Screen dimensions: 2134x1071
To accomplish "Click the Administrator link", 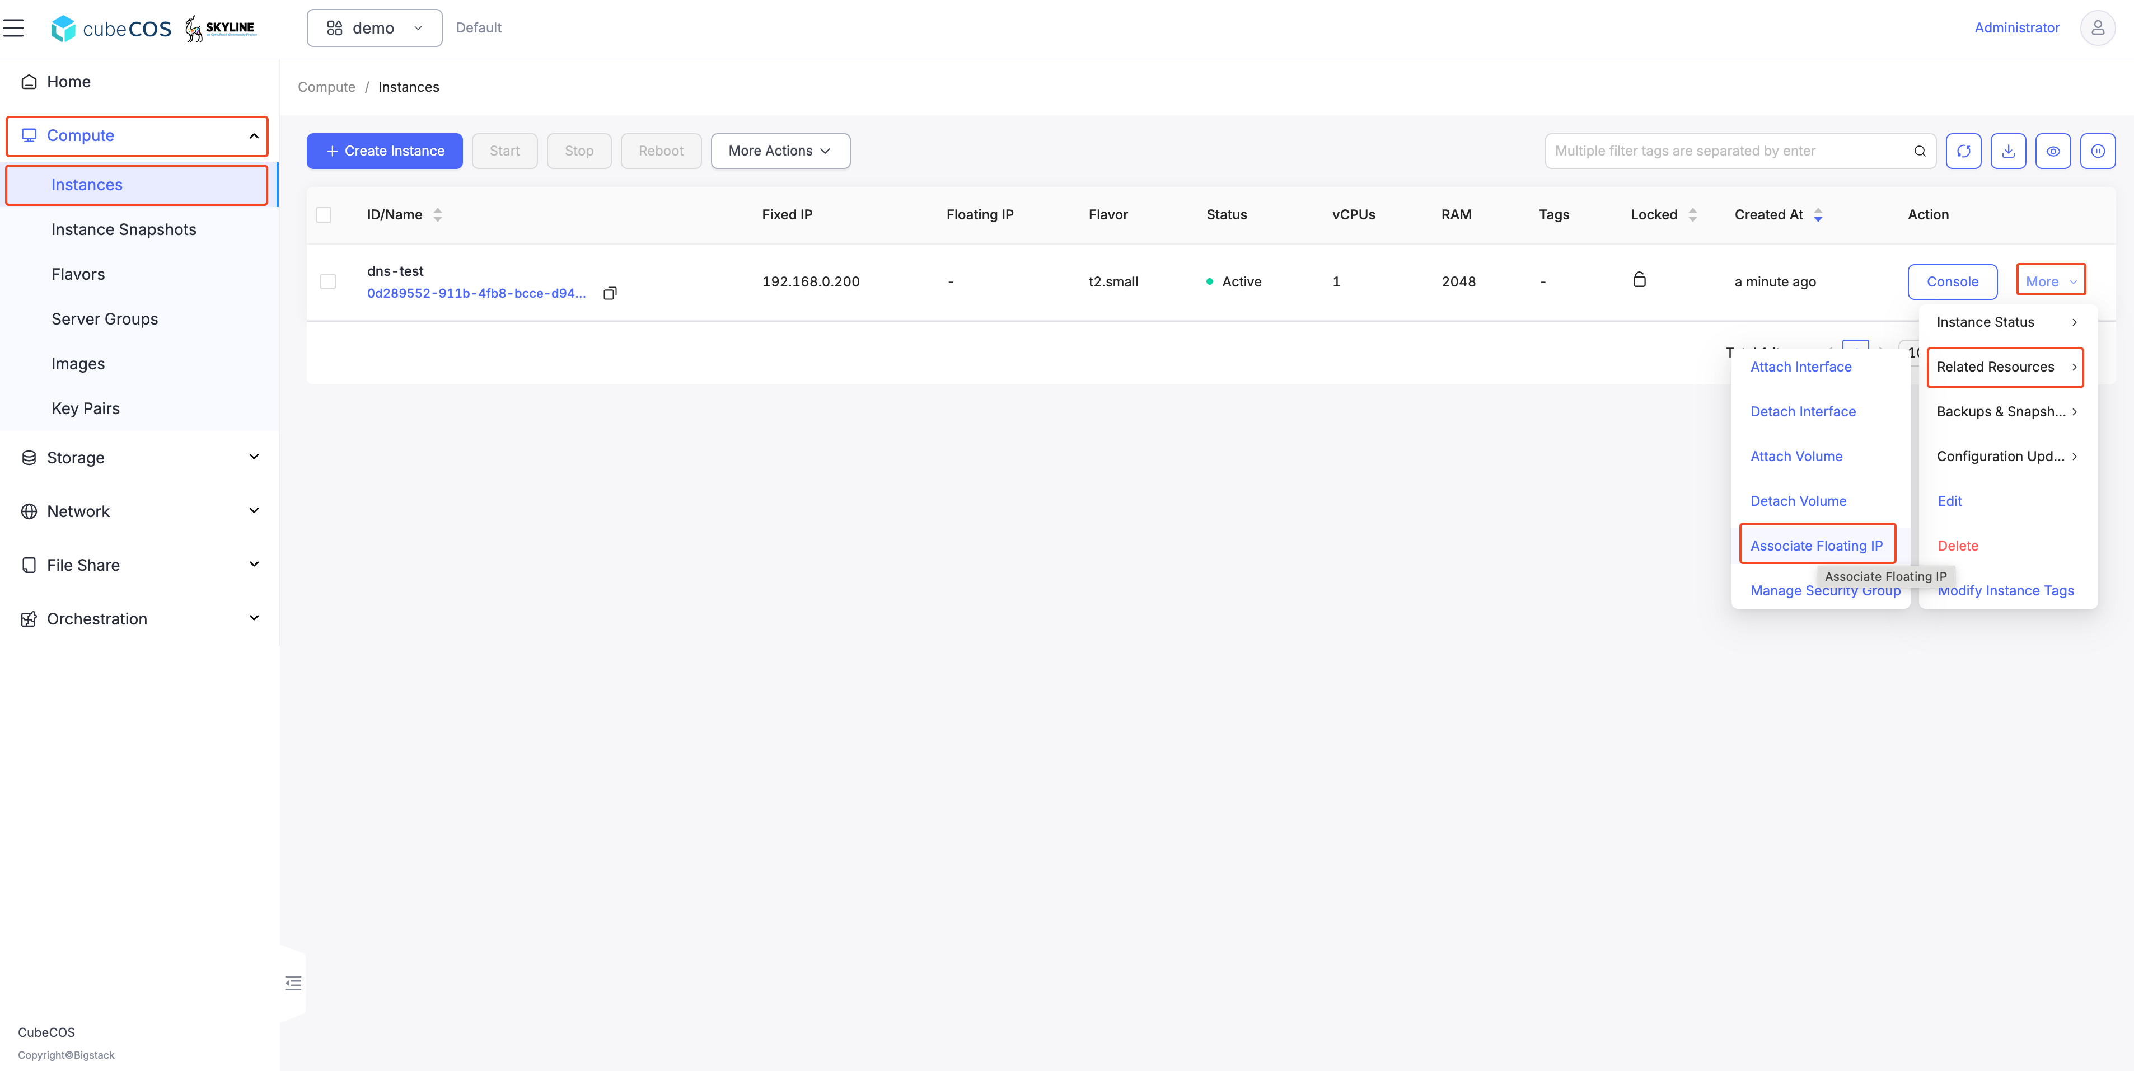I will tap(2016, 28).
